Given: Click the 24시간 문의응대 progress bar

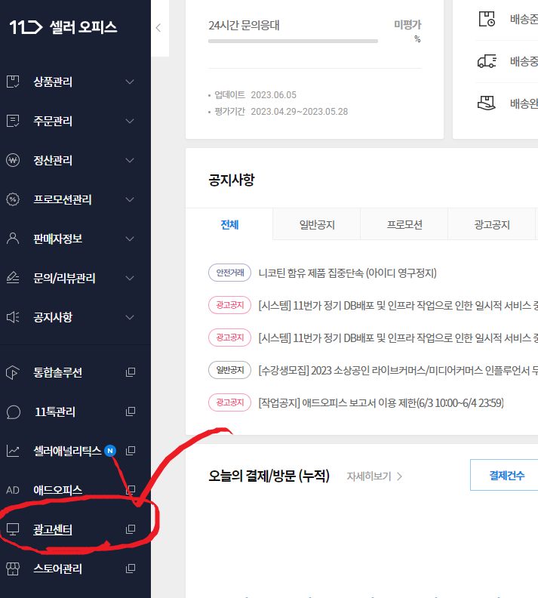Looking at the screenshot, I should pyautogui.click(x=293, y=42).
